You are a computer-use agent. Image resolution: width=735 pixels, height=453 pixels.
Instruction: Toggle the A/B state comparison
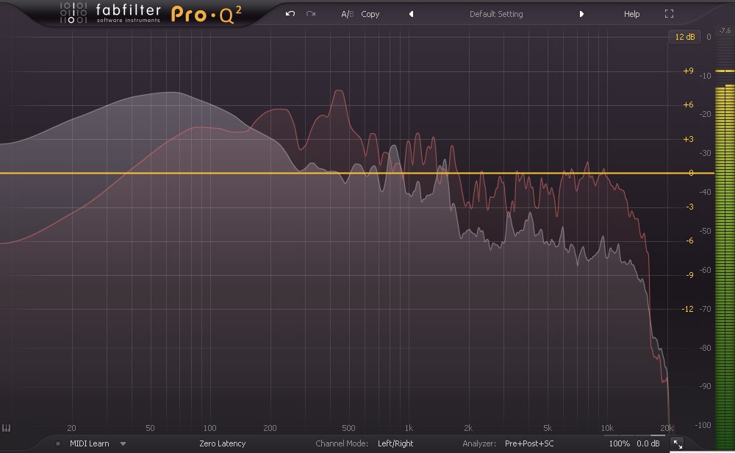348,14
